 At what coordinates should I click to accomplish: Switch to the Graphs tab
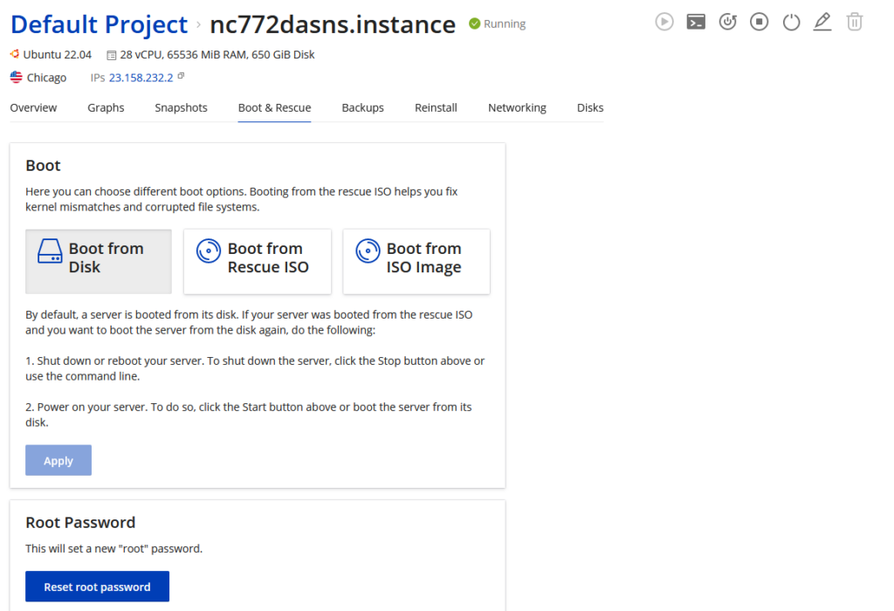(x=106, y=107)
